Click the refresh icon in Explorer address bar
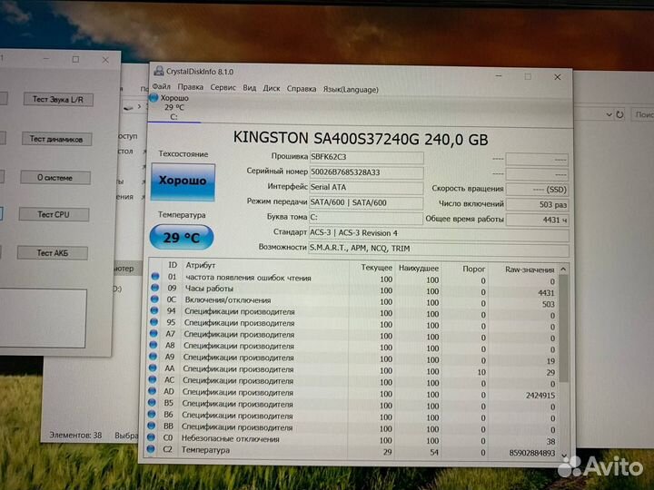Viewport: 654px width, 490px height. click(x=619, y=114)
